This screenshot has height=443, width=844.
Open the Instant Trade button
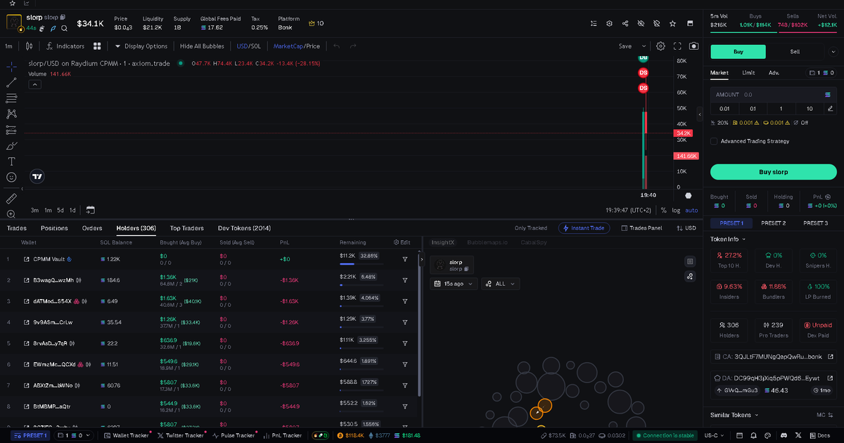(x=584, y=228)
